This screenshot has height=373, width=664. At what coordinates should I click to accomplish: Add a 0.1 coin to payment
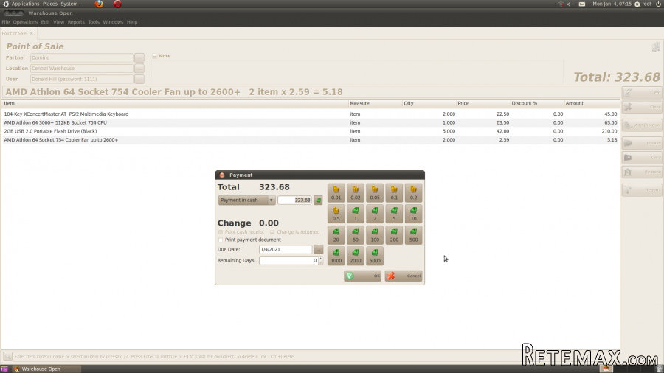394,193
